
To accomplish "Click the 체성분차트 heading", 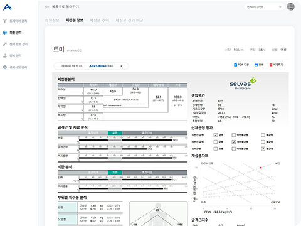I will pos(199,156).
